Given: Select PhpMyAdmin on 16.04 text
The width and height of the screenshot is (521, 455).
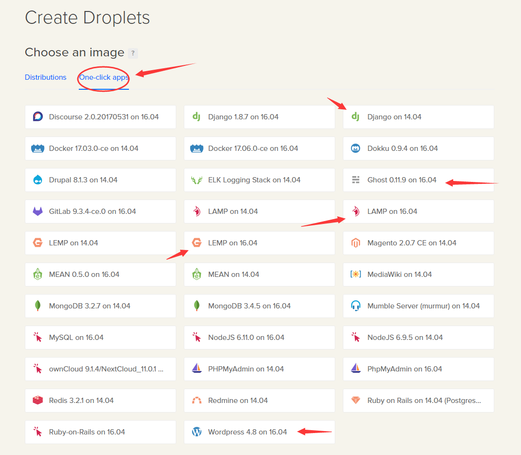Looking at the screenshot, I should click(x=404, y=369).
